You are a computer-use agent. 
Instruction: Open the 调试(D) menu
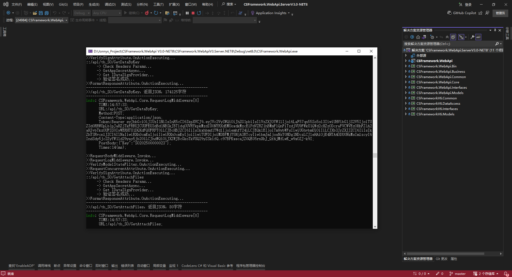(110, 4)
